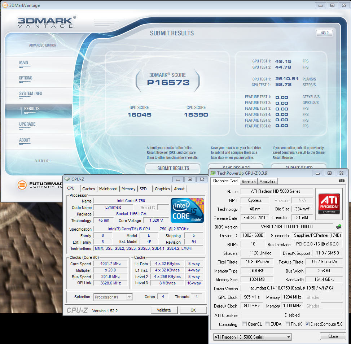Click the Intel Core i5 logo
This screenshot has height=344, width=351.
point(187,210)
